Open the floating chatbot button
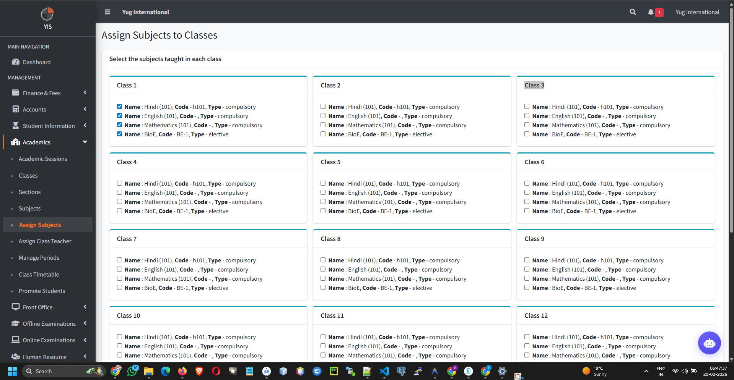The height and width of the screenshot is (380, 734). [709, 343]
